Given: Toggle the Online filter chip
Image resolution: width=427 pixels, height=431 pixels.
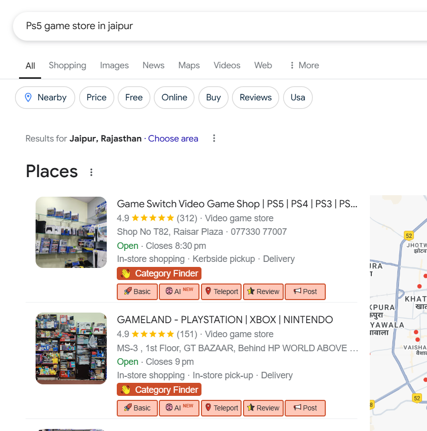Looking at the screenshot, I should coord(174,97).
